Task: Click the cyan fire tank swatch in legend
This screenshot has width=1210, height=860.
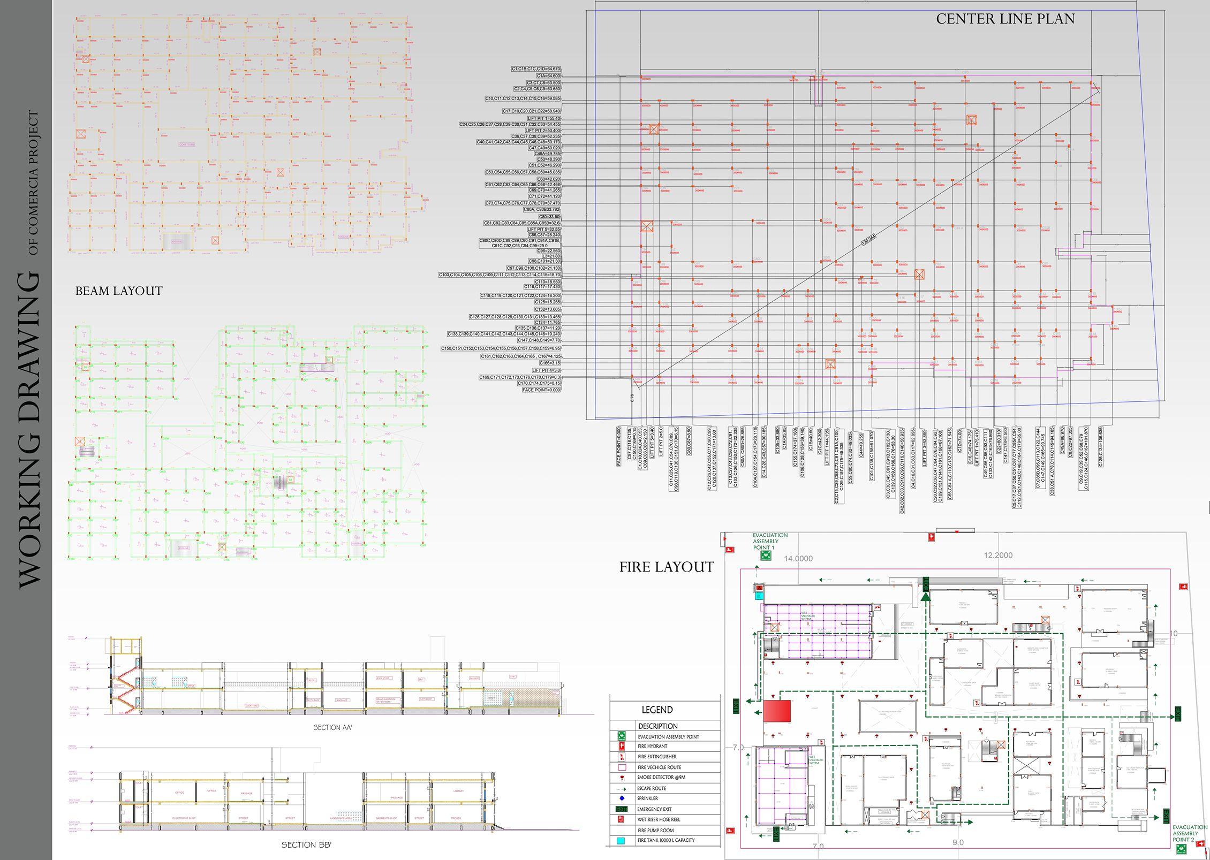Action: [621, 841]
